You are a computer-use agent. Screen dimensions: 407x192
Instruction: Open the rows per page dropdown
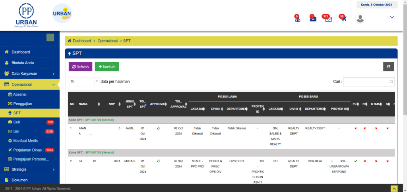click(x=83, y=81)
